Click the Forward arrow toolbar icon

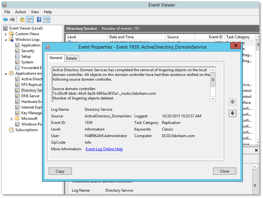(x=12, y=20)
